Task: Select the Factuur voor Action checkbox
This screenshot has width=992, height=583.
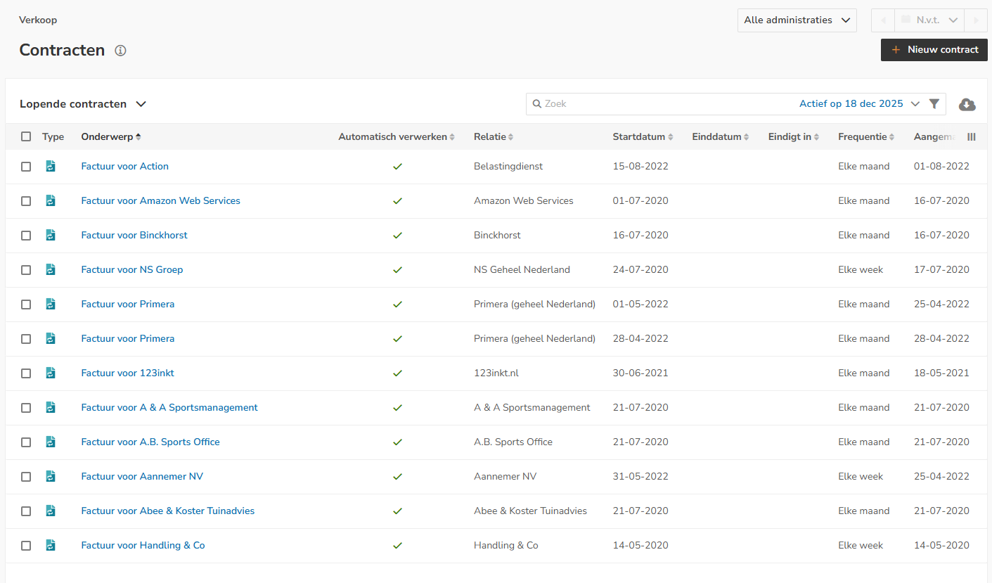Action: click(x=26, y=167)
